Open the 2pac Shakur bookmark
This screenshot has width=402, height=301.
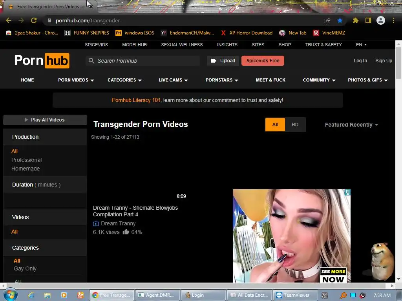pos(32,33)
